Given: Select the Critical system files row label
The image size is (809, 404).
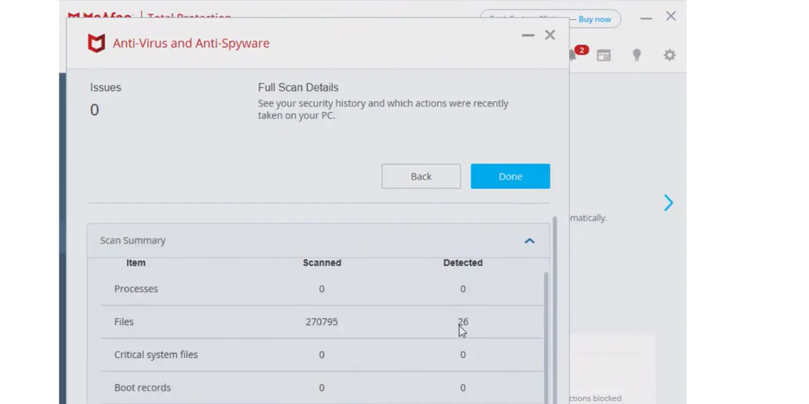Looking at the screenshot, I should pos(156,355).
